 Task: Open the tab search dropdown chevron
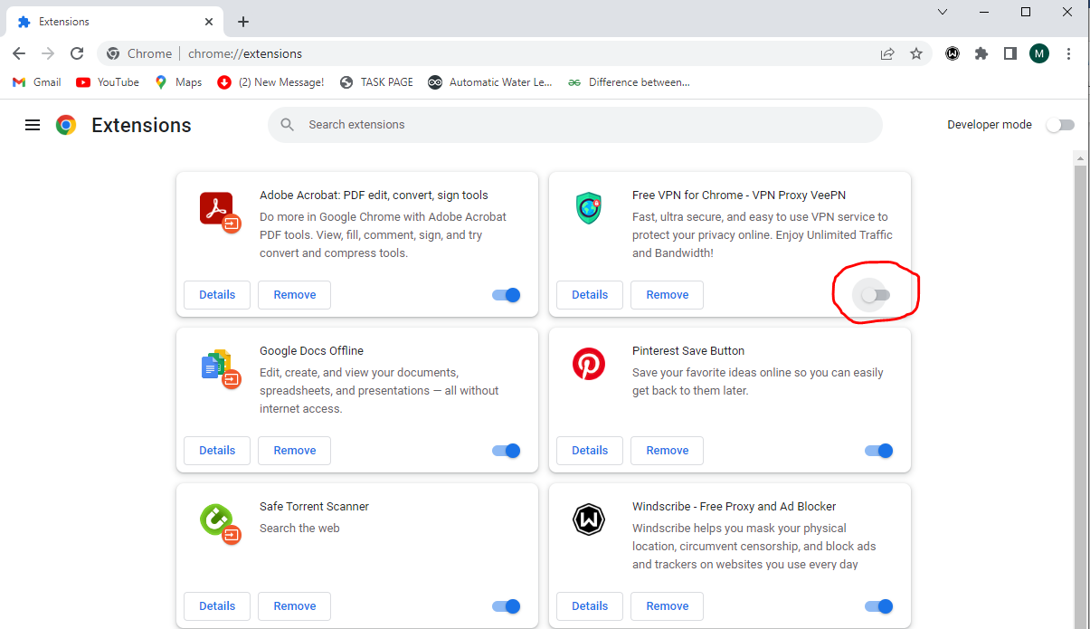click(x=943, y=13)
